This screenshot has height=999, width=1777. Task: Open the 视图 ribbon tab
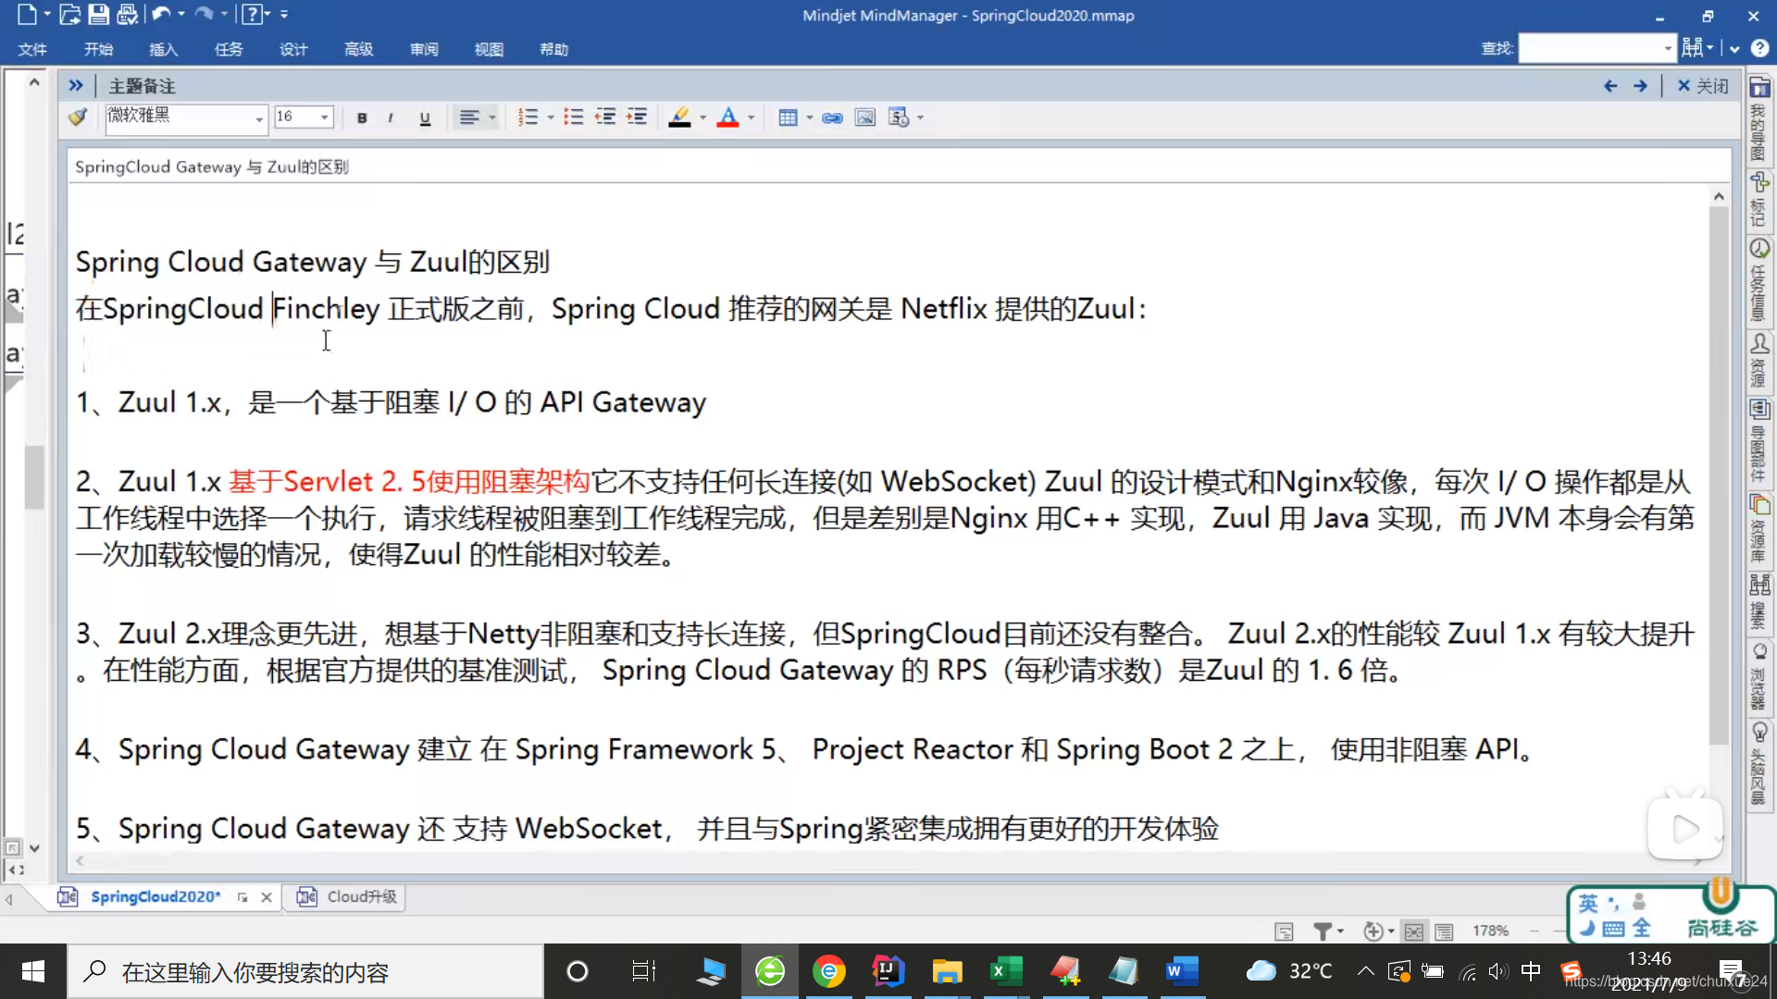(x=489, y=49)
